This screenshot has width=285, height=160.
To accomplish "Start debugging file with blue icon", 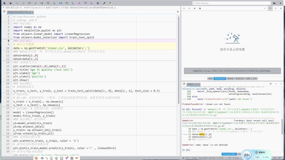I will pyautogui.click(x=61, y=3).
